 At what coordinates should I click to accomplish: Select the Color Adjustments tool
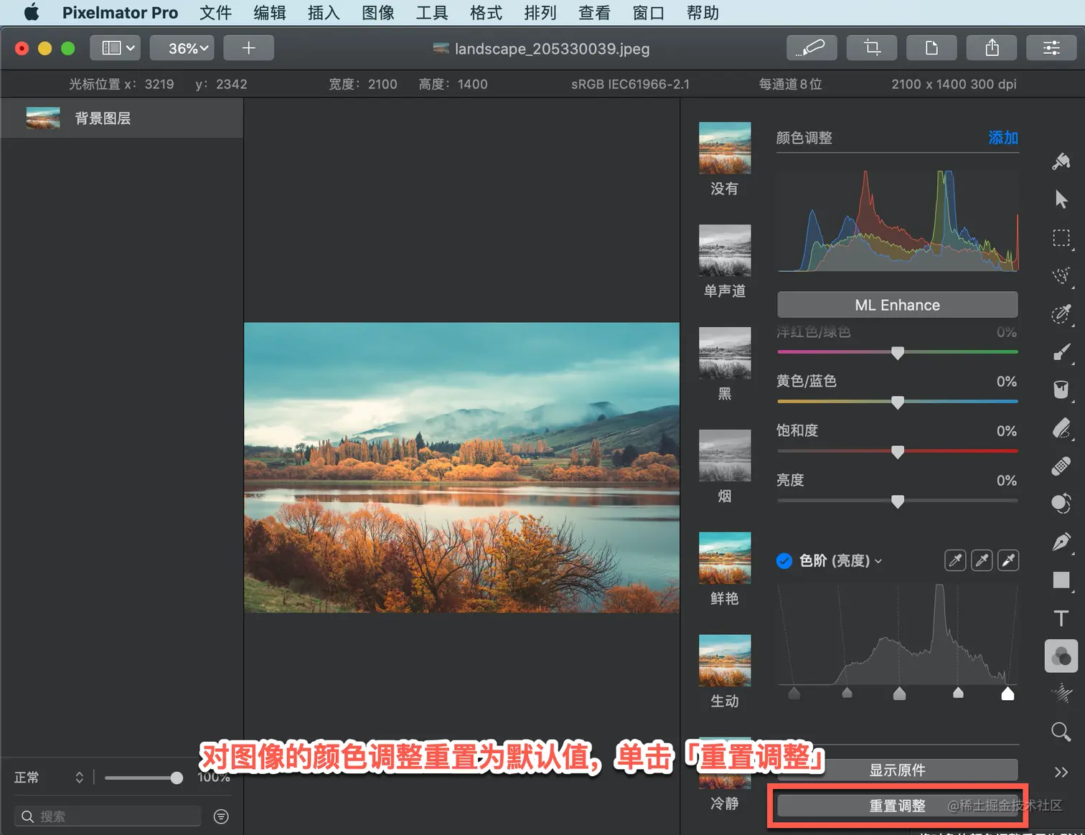(x=1061, y=656)
